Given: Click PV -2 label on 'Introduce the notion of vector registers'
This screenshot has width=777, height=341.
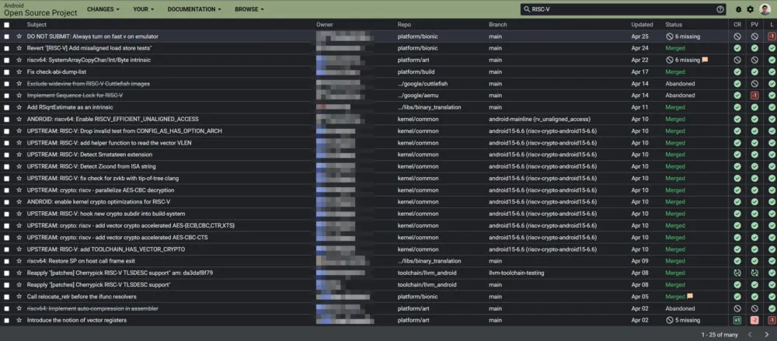Looking at the screenshot, I should pos(754,320).
